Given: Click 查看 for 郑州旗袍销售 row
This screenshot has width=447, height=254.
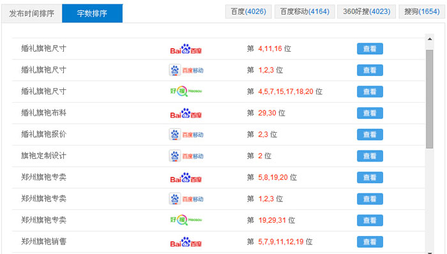Looking at the screenshot, I should 370,242.
